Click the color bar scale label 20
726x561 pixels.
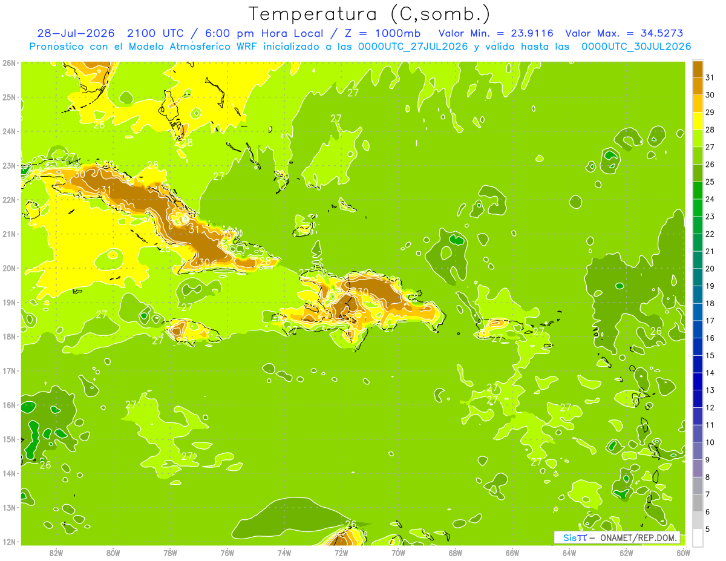710,269
